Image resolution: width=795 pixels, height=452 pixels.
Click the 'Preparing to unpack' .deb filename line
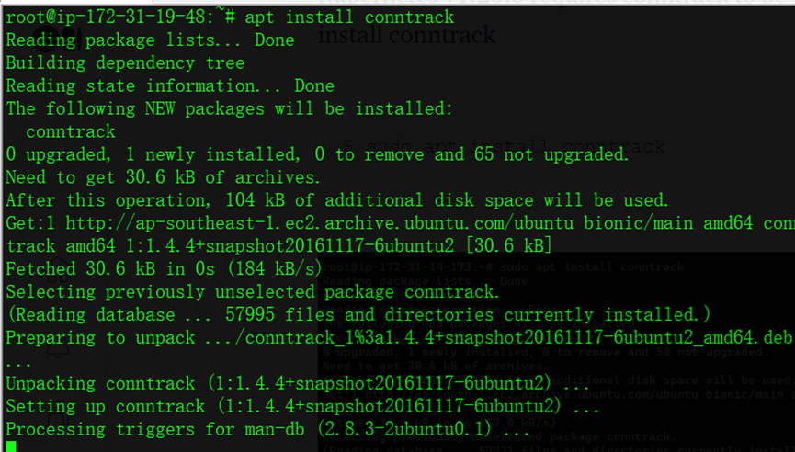[x=398, y=337]
